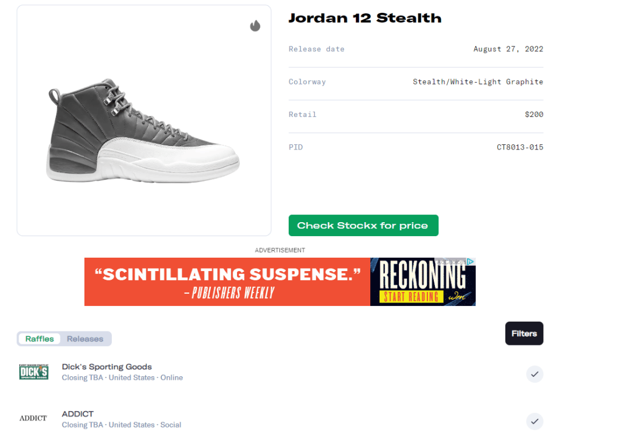
Task: Open the Filters menu
Action: pyautogui.click(x=524, y=333)
